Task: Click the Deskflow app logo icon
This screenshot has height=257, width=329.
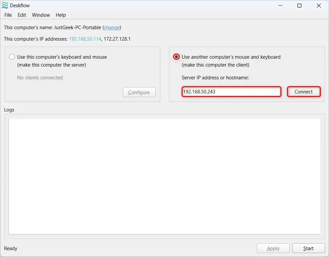Action: (x=5, y=6)
